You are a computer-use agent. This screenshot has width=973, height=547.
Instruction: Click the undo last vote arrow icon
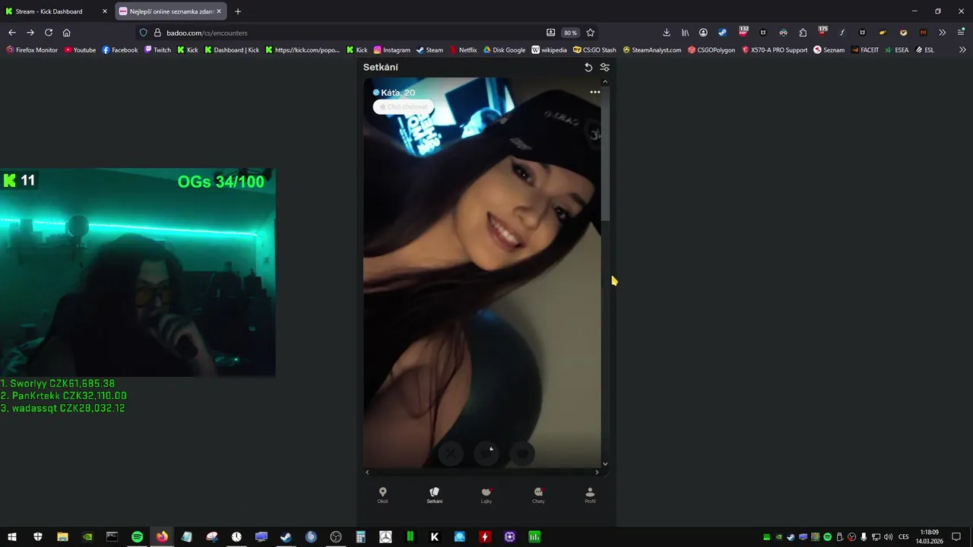(x=588, y=67)
